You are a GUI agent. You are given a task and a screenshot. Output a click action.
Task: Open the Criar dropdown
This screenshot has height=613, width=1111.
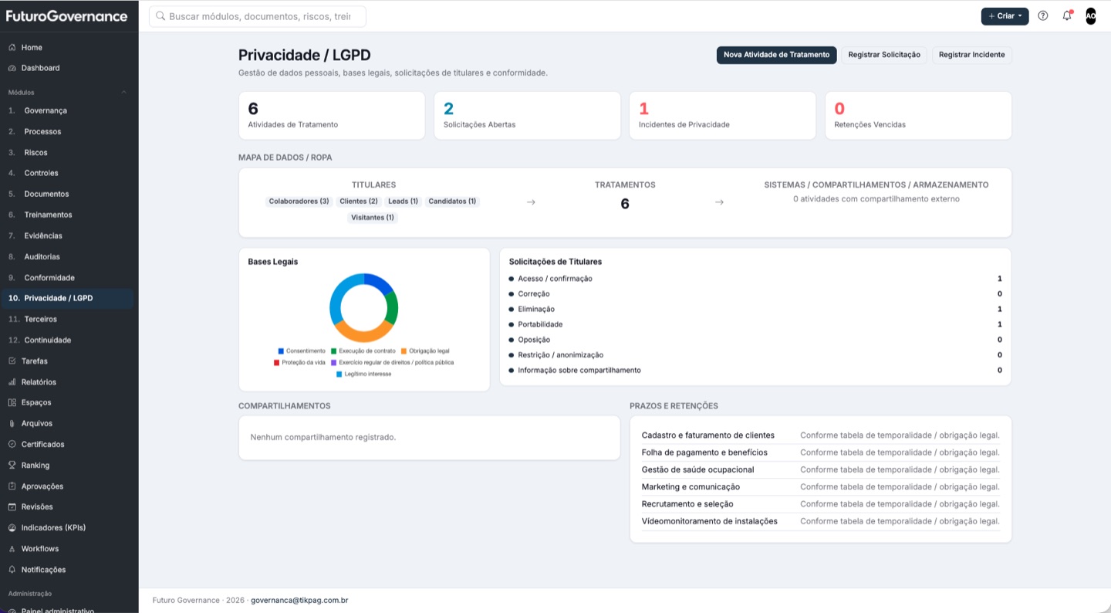coord(1005,16)
